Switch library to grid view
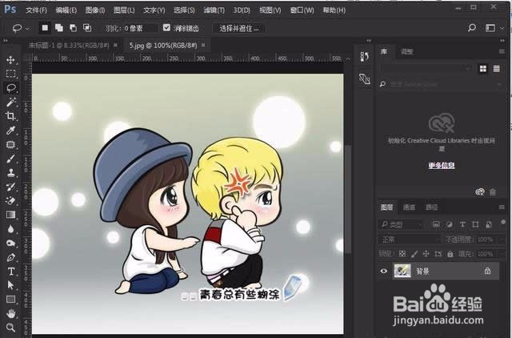Image resolution: width=512 pixels, height=338 pixels. 483,69
